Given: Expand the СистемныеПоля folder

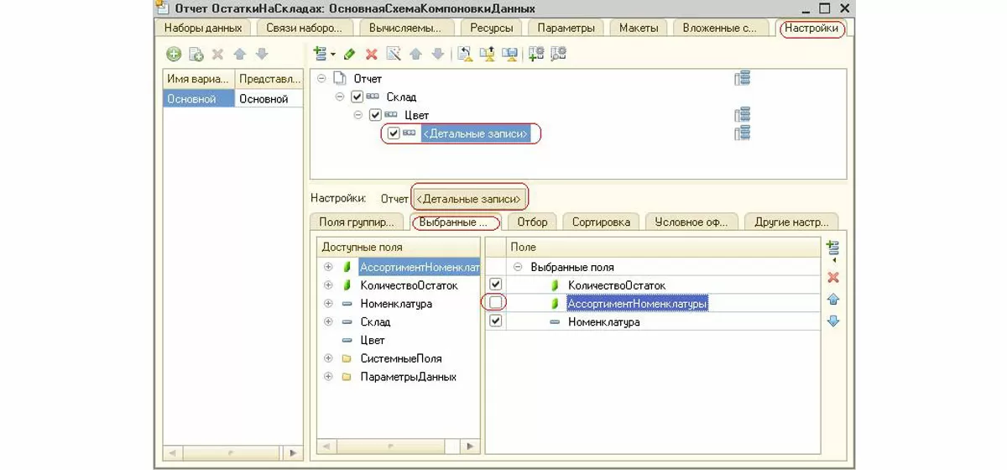Looking at the screenshot, I should (x=327, y=358).
